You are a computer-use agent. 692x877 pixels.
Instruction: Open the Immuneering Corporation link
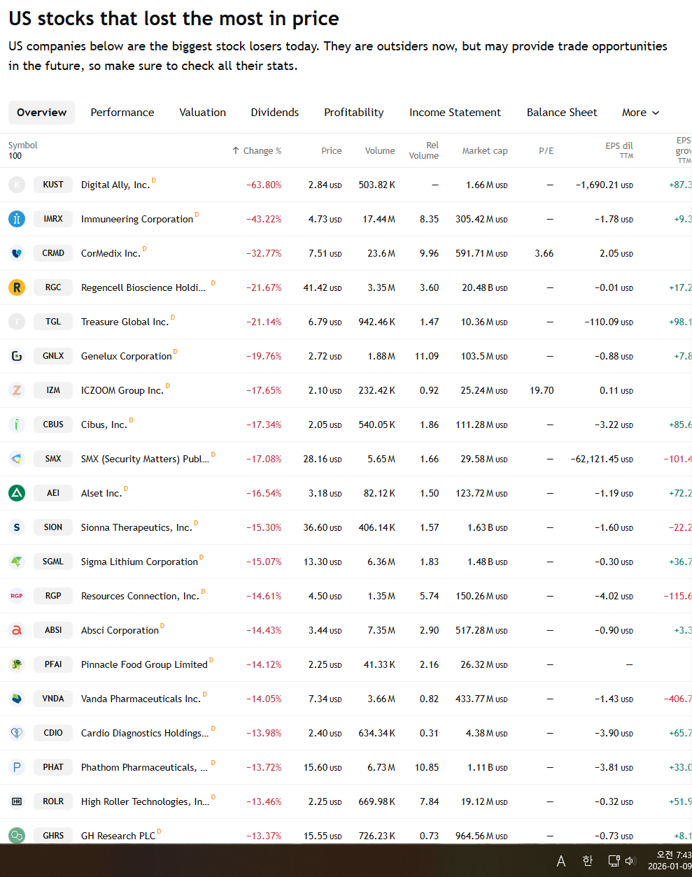click(137, 219)
